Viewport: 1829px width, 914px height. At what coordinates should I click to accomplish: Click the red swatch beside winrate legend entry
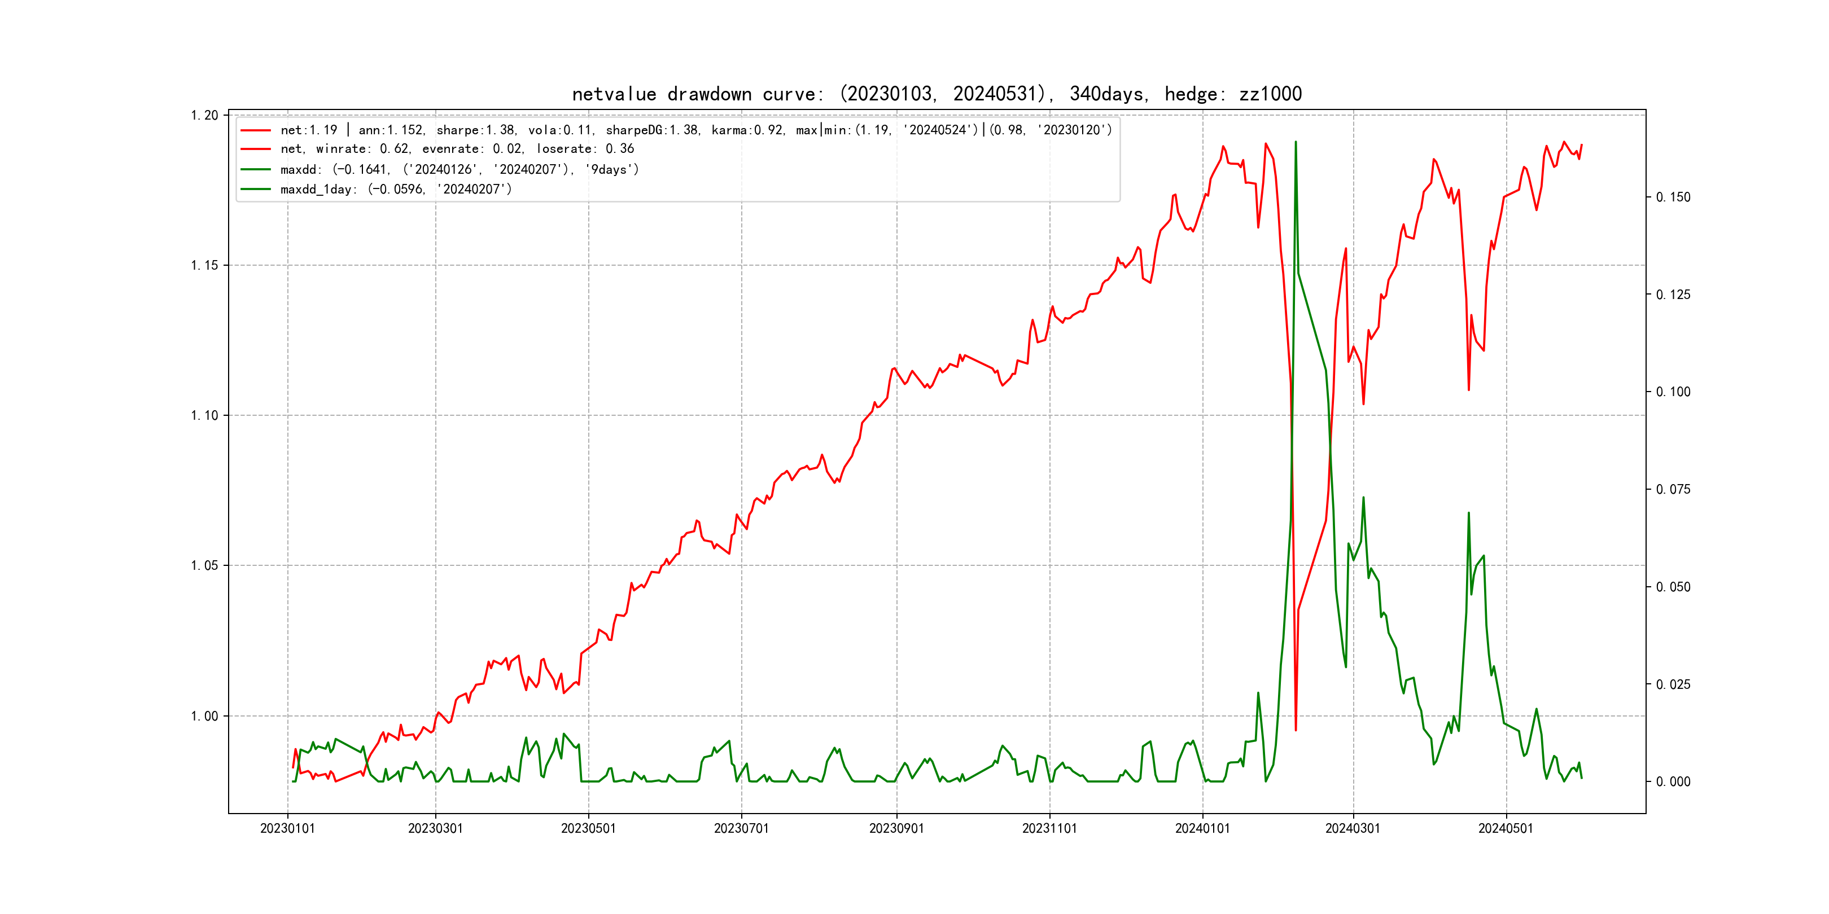(x=256, y=149)
